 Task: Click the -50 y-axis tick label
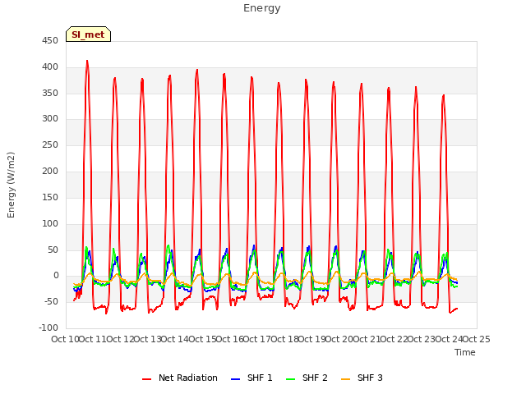point(51,301)
